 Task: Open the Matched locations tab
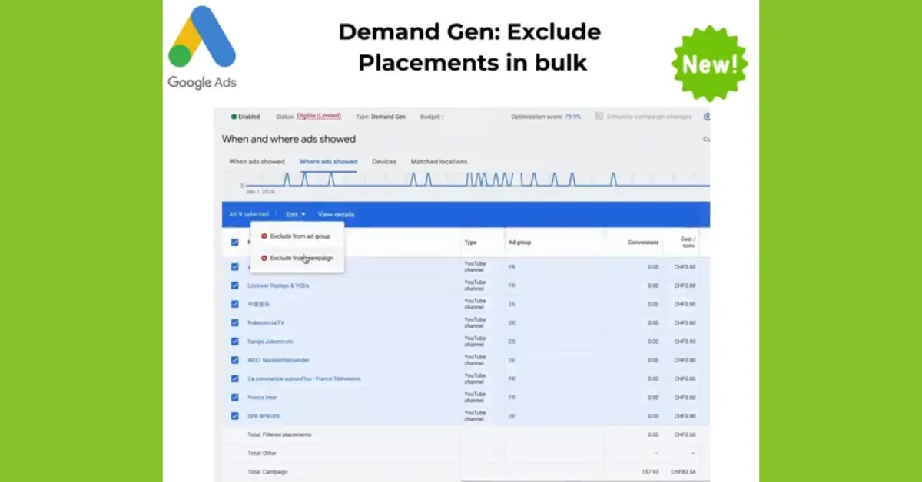click(x=439, y=162)
